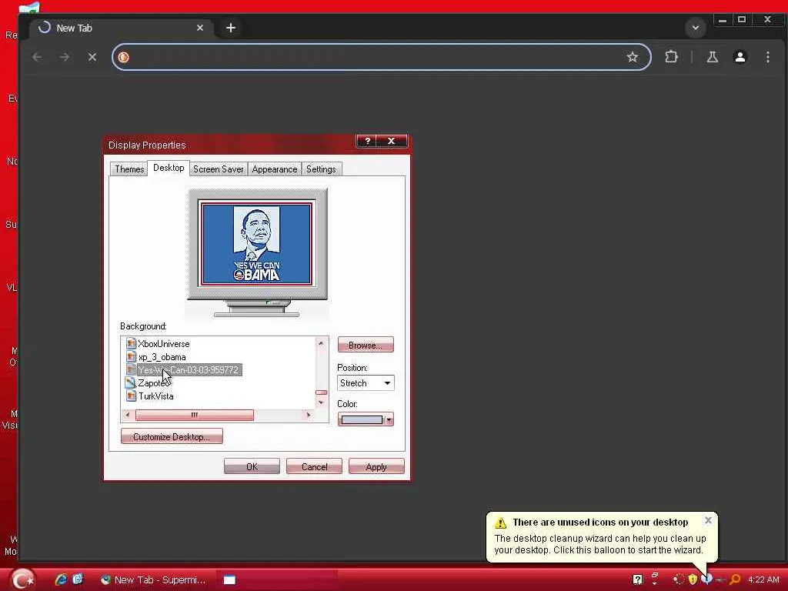Click the Browse... button
This screenshot has width=788, height=591.
[x=366, y=346]
